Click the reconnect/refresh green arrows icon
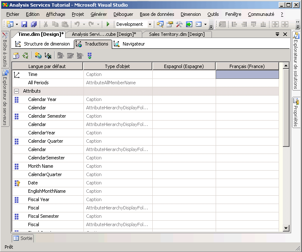Screen dimensions: 302x252 tap(25, 55)
